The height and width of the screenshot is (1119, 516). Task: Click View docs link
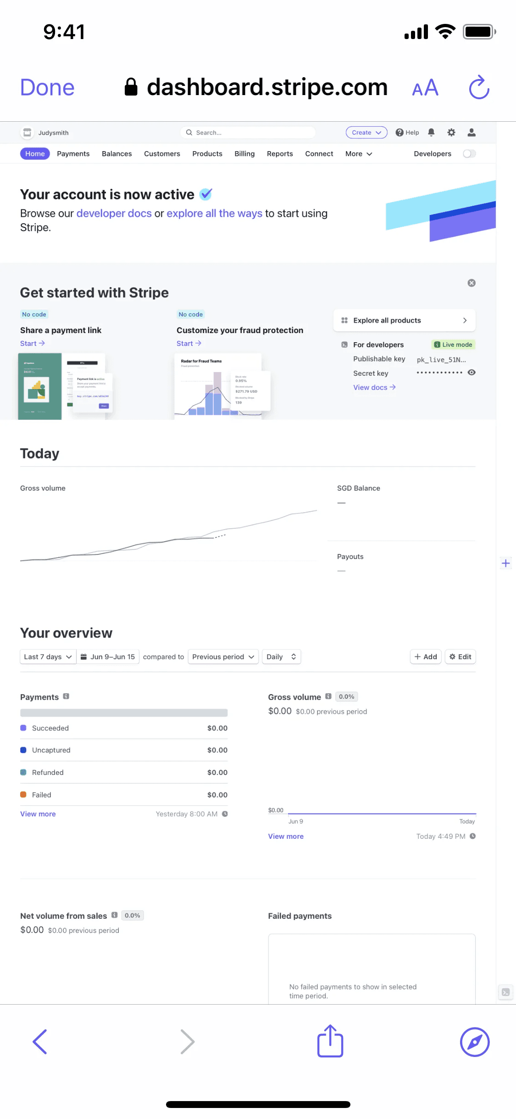[x=374, y=388]
